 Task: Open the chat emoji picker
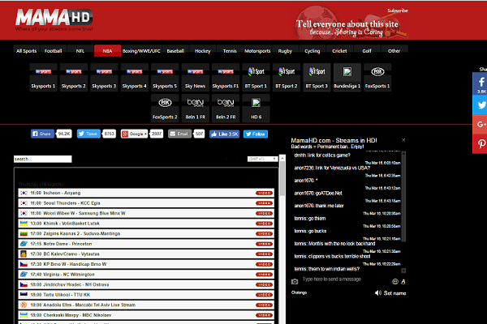(x=395, y=282)
